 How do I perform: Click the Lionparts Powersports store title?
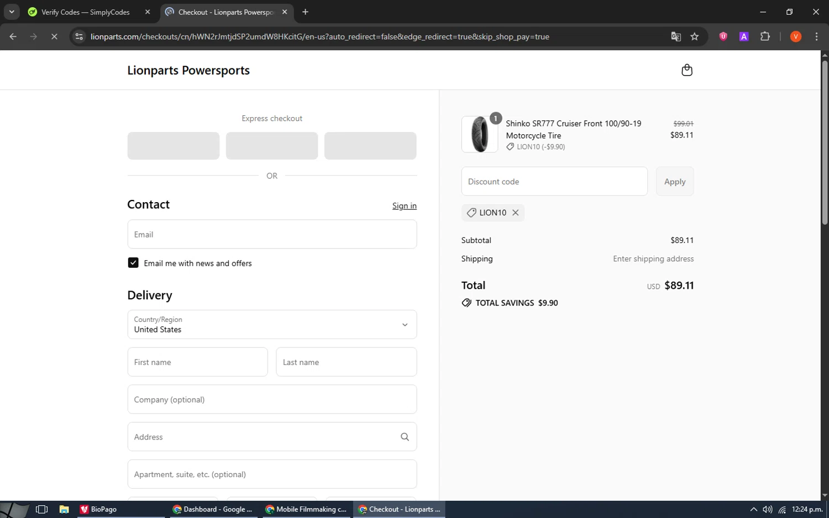[x=188, y=70]
